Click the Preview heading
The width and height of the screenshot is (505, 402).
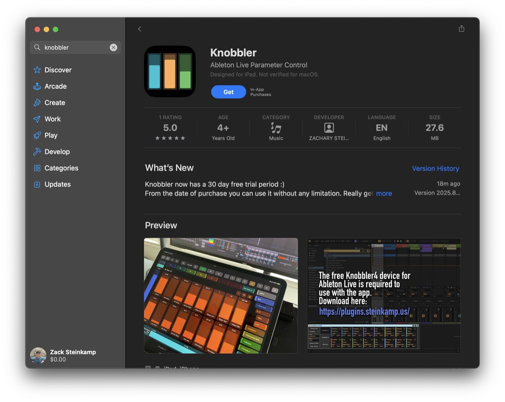[x=161, y=225]
